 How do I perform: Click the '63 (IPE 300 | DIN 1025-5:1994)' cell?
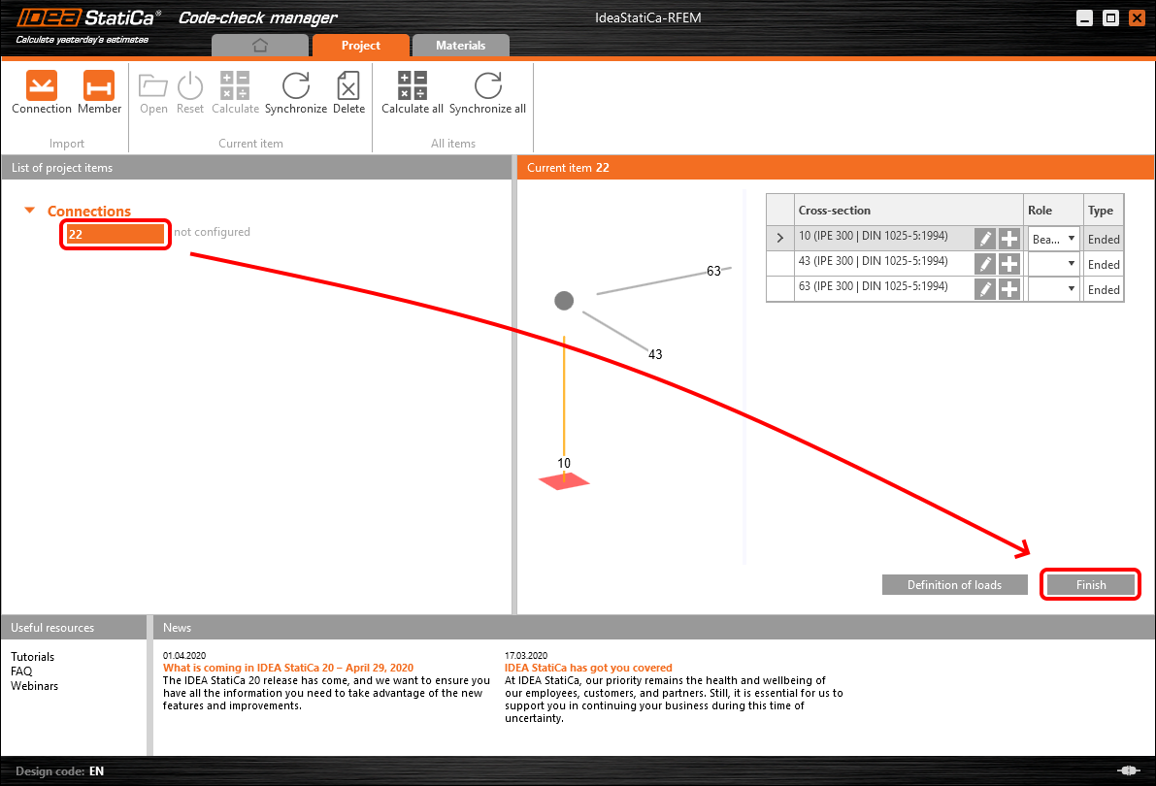[x=873, y=286]
